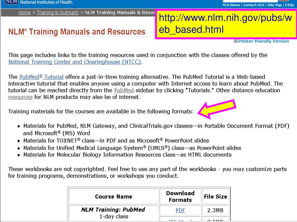
Task: Open the Site Map link
Action: [274, 5]
